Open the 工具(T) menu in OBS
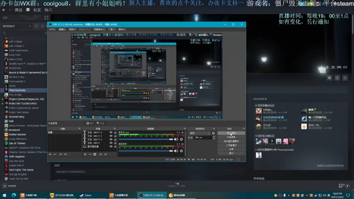Viewport: 354px width, 199px height. pyautogui.click(x=112, y=30)
